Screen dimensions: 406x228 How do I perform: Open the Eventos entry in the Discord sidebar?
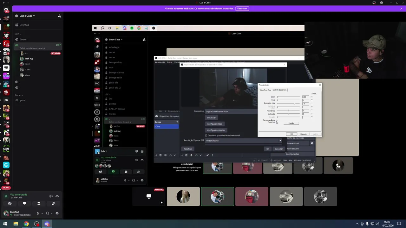24,25
